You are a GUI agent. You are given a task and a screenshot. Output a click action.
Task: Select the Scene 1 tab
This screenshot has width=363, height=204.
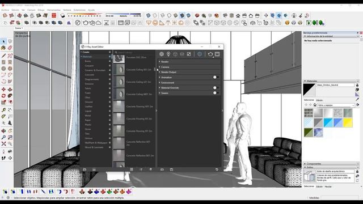19,28
